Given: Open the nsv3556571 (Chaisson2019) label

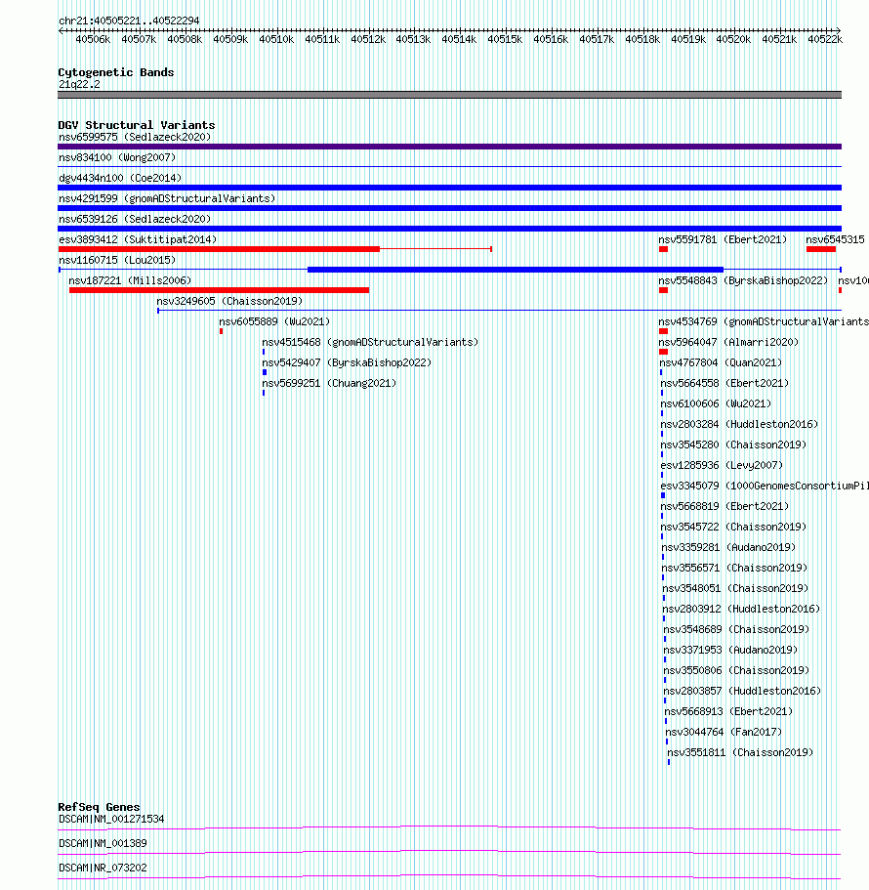Looking at the screenshot, I should click(735, 567).
